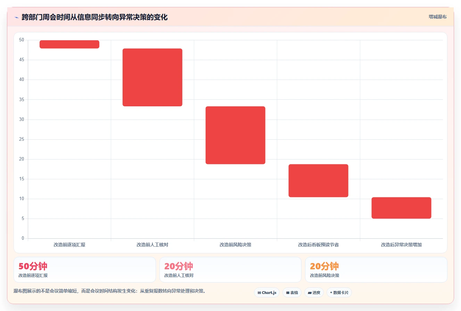Screen dimensions: 461x311
Task: Click the 增减瀑布 label in the header
Action: 437,17
